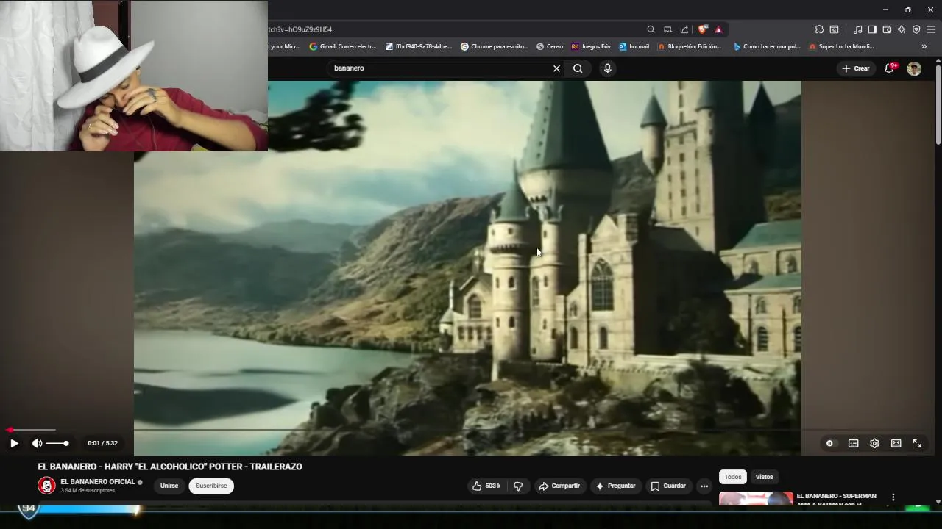Like the video with thumbs up
The width and height of the screenshot is (942, 529).
[486, 486]
